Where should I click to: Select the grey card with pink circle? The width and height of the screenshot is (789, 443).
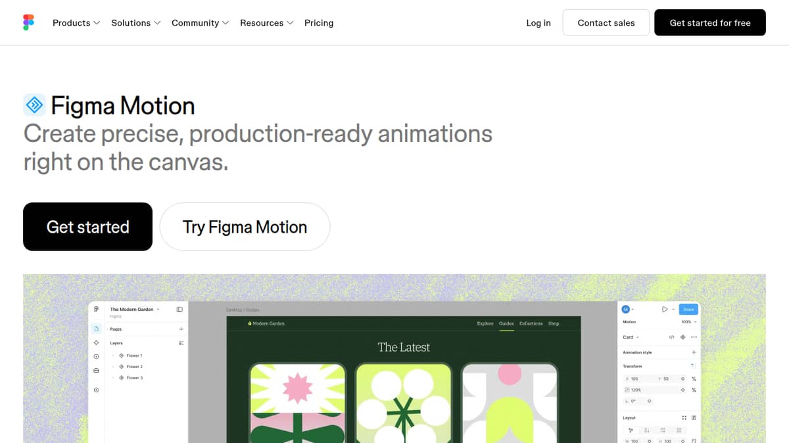[x=510, y=402]
